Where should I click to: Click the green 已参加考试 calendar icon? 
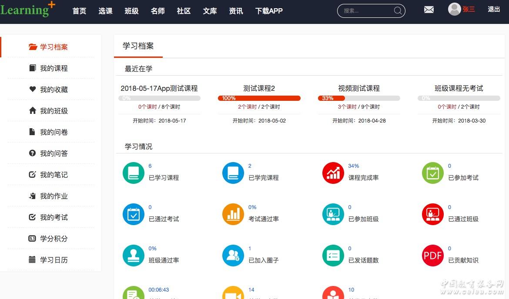[x=433, y=173]
